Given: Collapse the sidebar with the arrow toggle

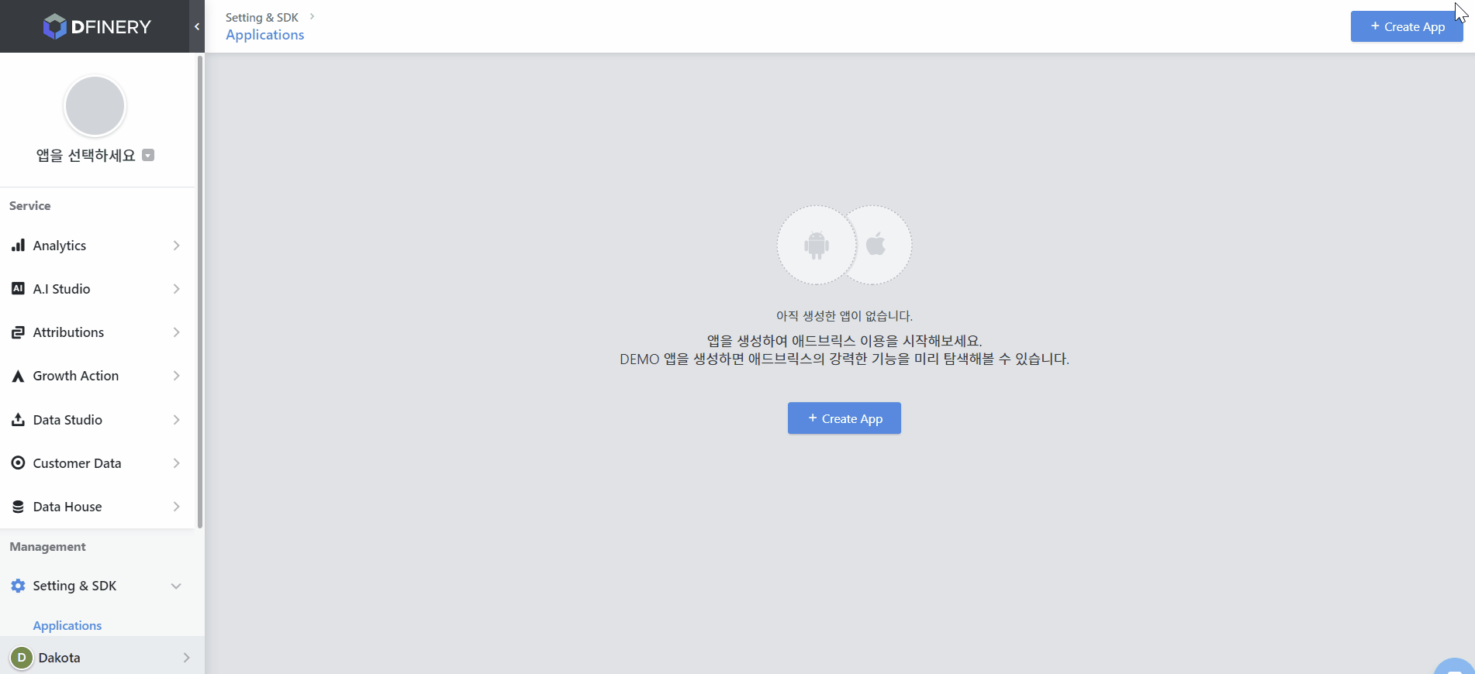Looking at the screenshot, I should [197, 26].
